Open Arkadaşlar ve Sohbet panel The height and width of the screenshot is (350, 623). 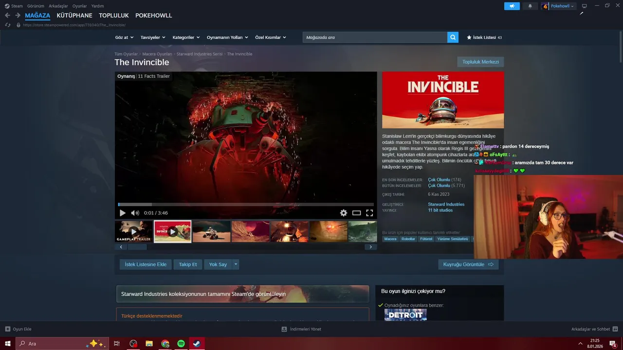[594, 329]
